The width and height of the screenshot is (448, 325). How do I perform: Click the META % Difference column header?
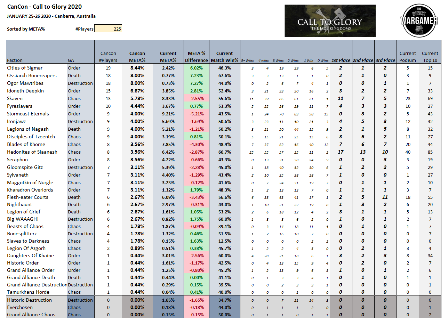[196, 57]
